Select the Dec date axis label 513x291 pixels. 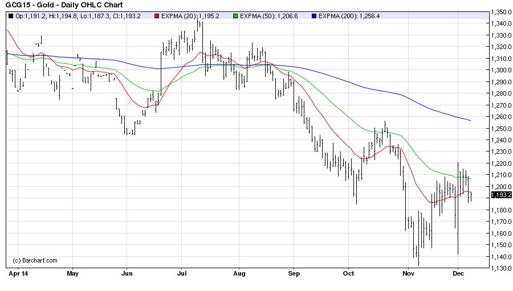[458, 273]
